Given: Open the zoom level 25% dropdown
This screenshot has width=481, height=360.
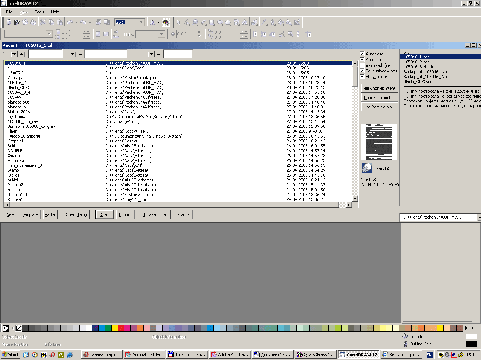Looking at the screenshot, I should coord(141,22).
